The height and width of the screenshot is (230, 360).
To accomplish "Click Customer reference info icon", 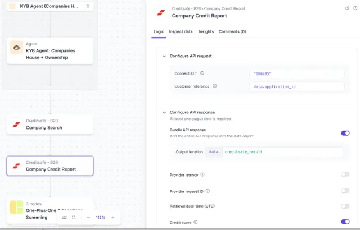I will point(214,86).
